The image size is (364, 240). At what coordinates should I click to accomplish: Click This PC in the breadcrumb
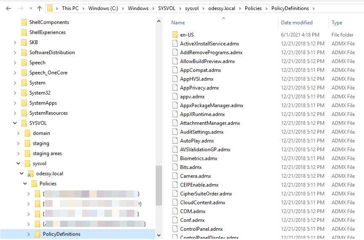point(70,8)
